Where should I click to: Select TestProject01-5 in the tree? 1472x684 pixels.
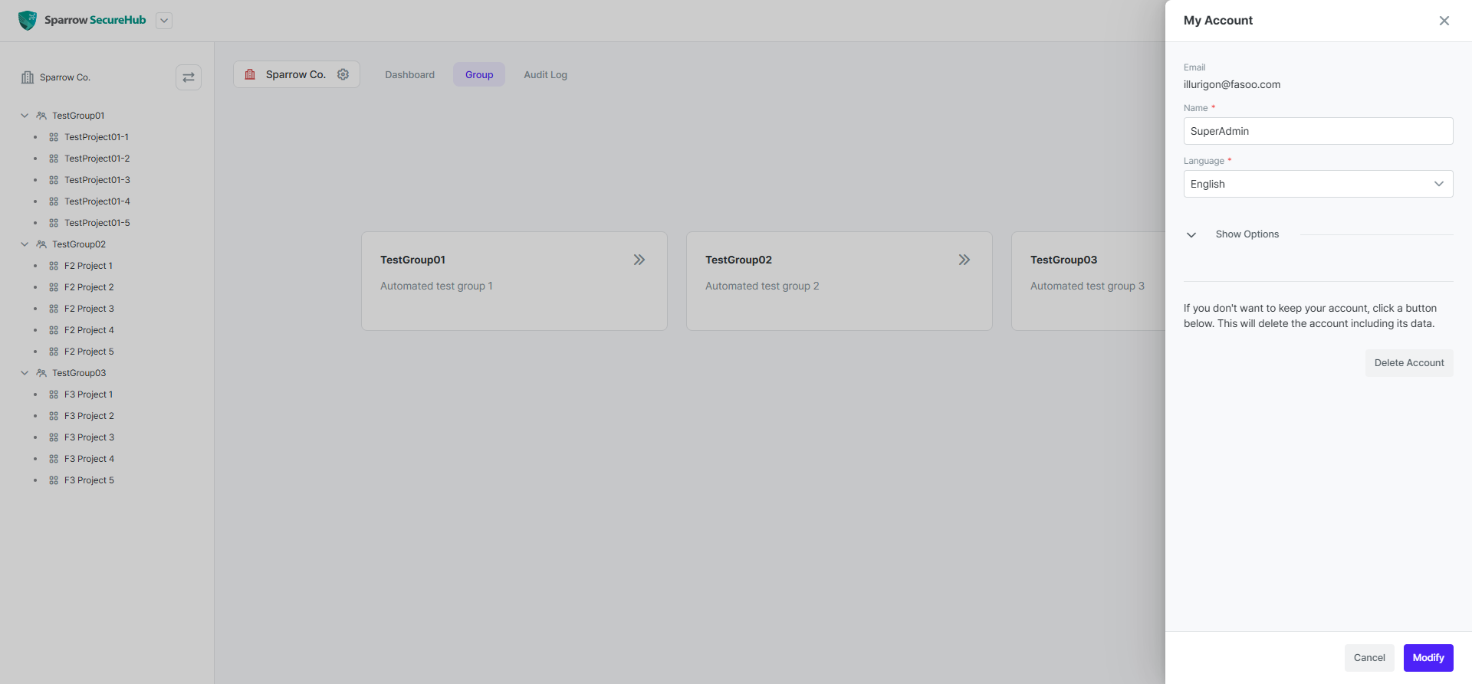coord(97,223)
